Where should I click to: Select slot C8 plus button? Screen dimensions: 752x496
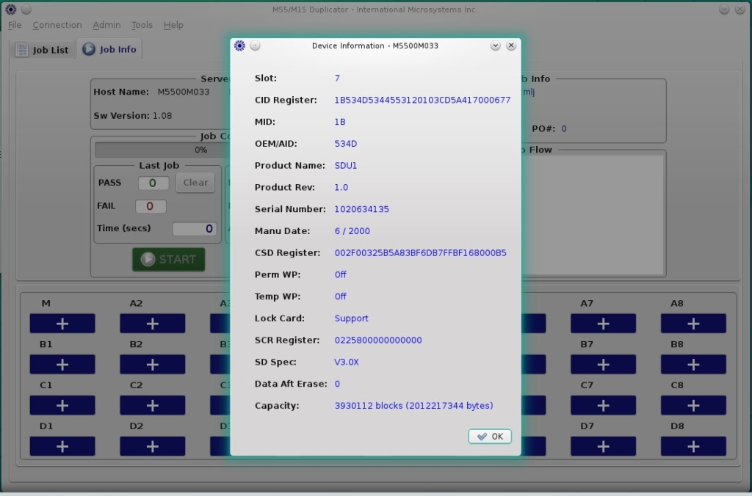click(693, 406)
